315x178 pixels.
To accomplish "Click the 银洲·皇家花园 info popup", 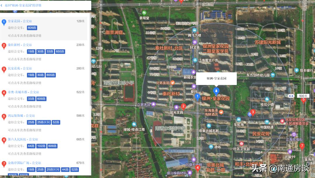I will coord(216,78).
